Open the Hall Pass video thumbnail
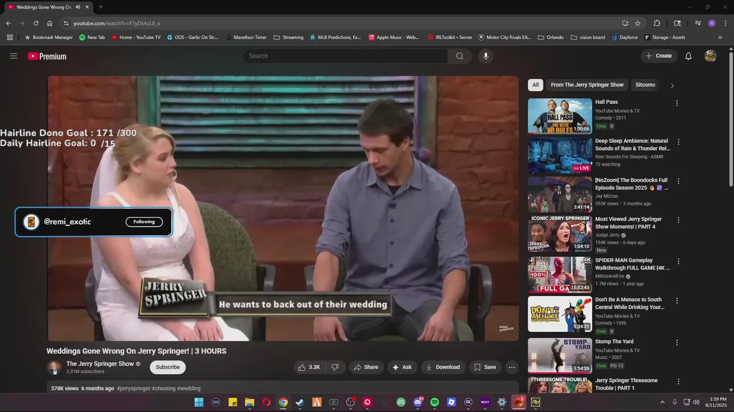The height and width of the screenshot is (412, 734). coord(560,116)
